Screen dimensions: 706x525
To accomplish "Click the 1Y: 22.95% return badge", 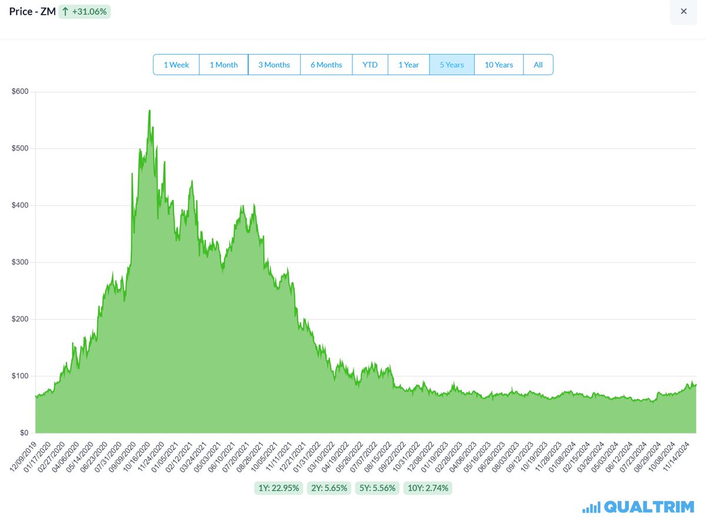I will 278,488.
